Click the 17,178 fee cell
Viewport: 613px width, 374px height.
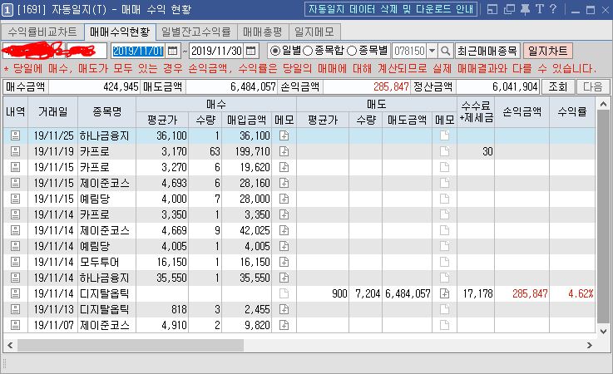(476, 293)
